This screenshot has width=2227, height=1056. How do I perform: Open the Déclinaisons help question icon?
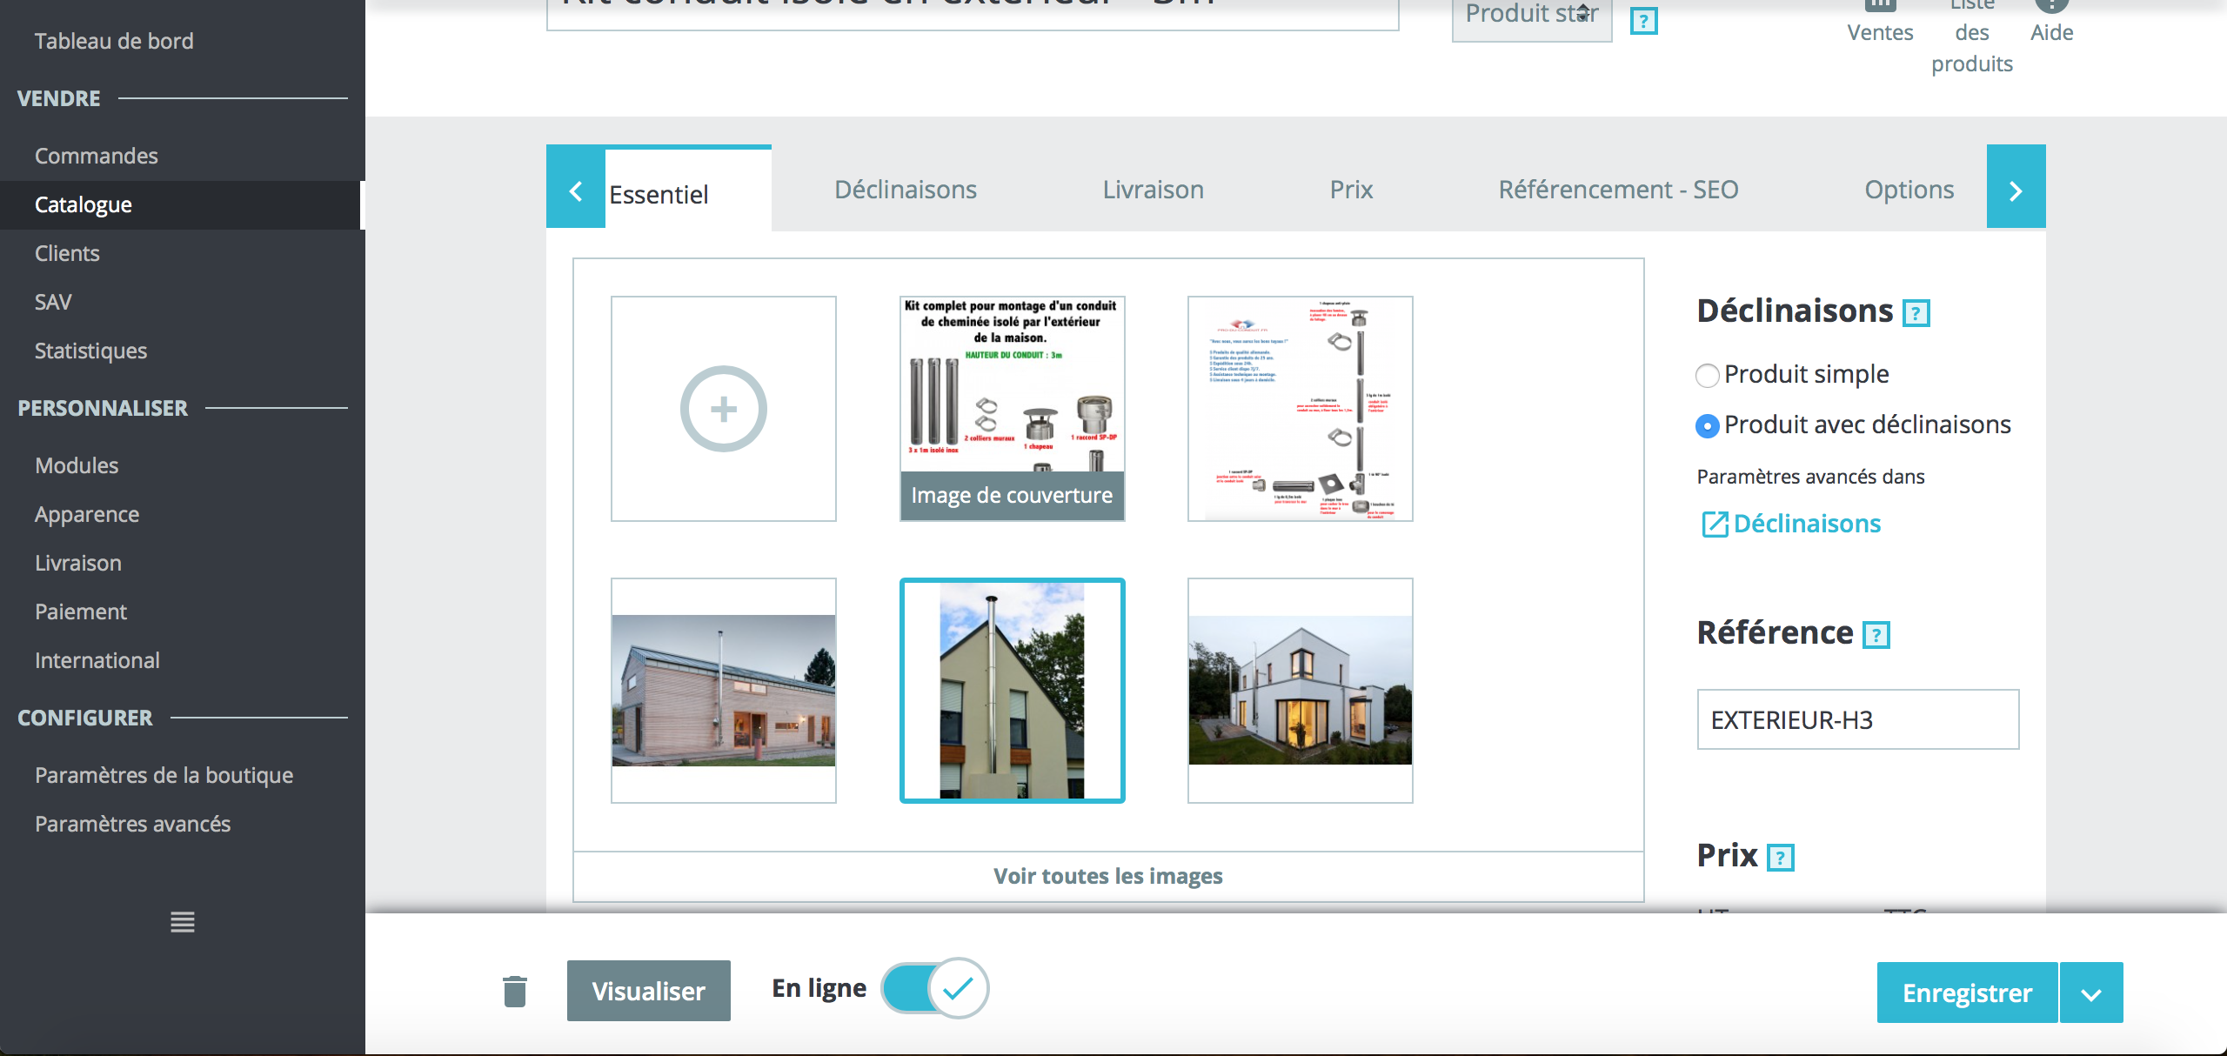[1916, 313]
